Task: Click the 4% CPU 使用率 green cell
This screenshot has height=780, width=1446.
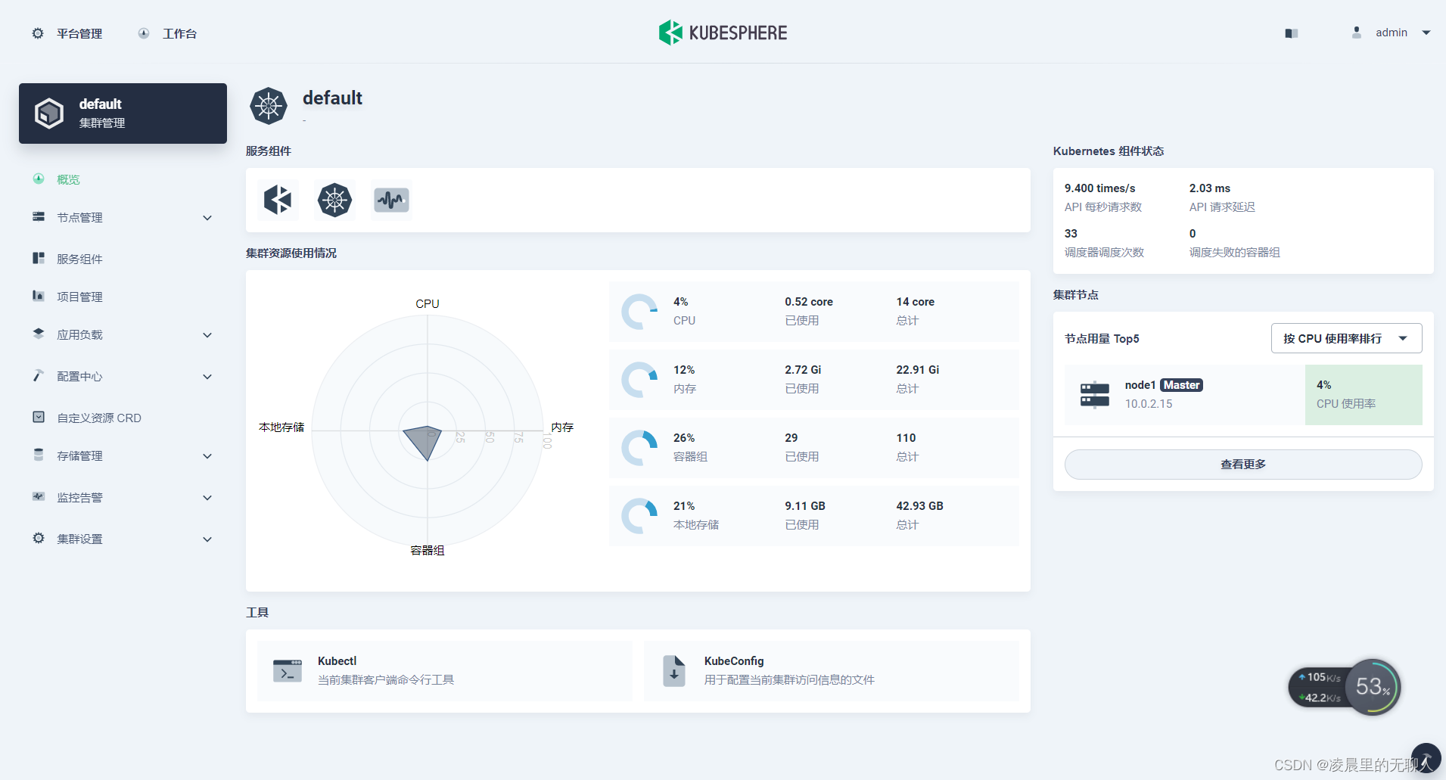Action: coord(1364,395)
